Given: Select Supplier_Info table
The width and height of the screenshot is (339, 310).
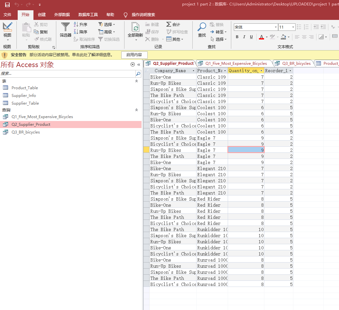Looking at the screenshot, I should pyautogui.click(x=24, y=96).
